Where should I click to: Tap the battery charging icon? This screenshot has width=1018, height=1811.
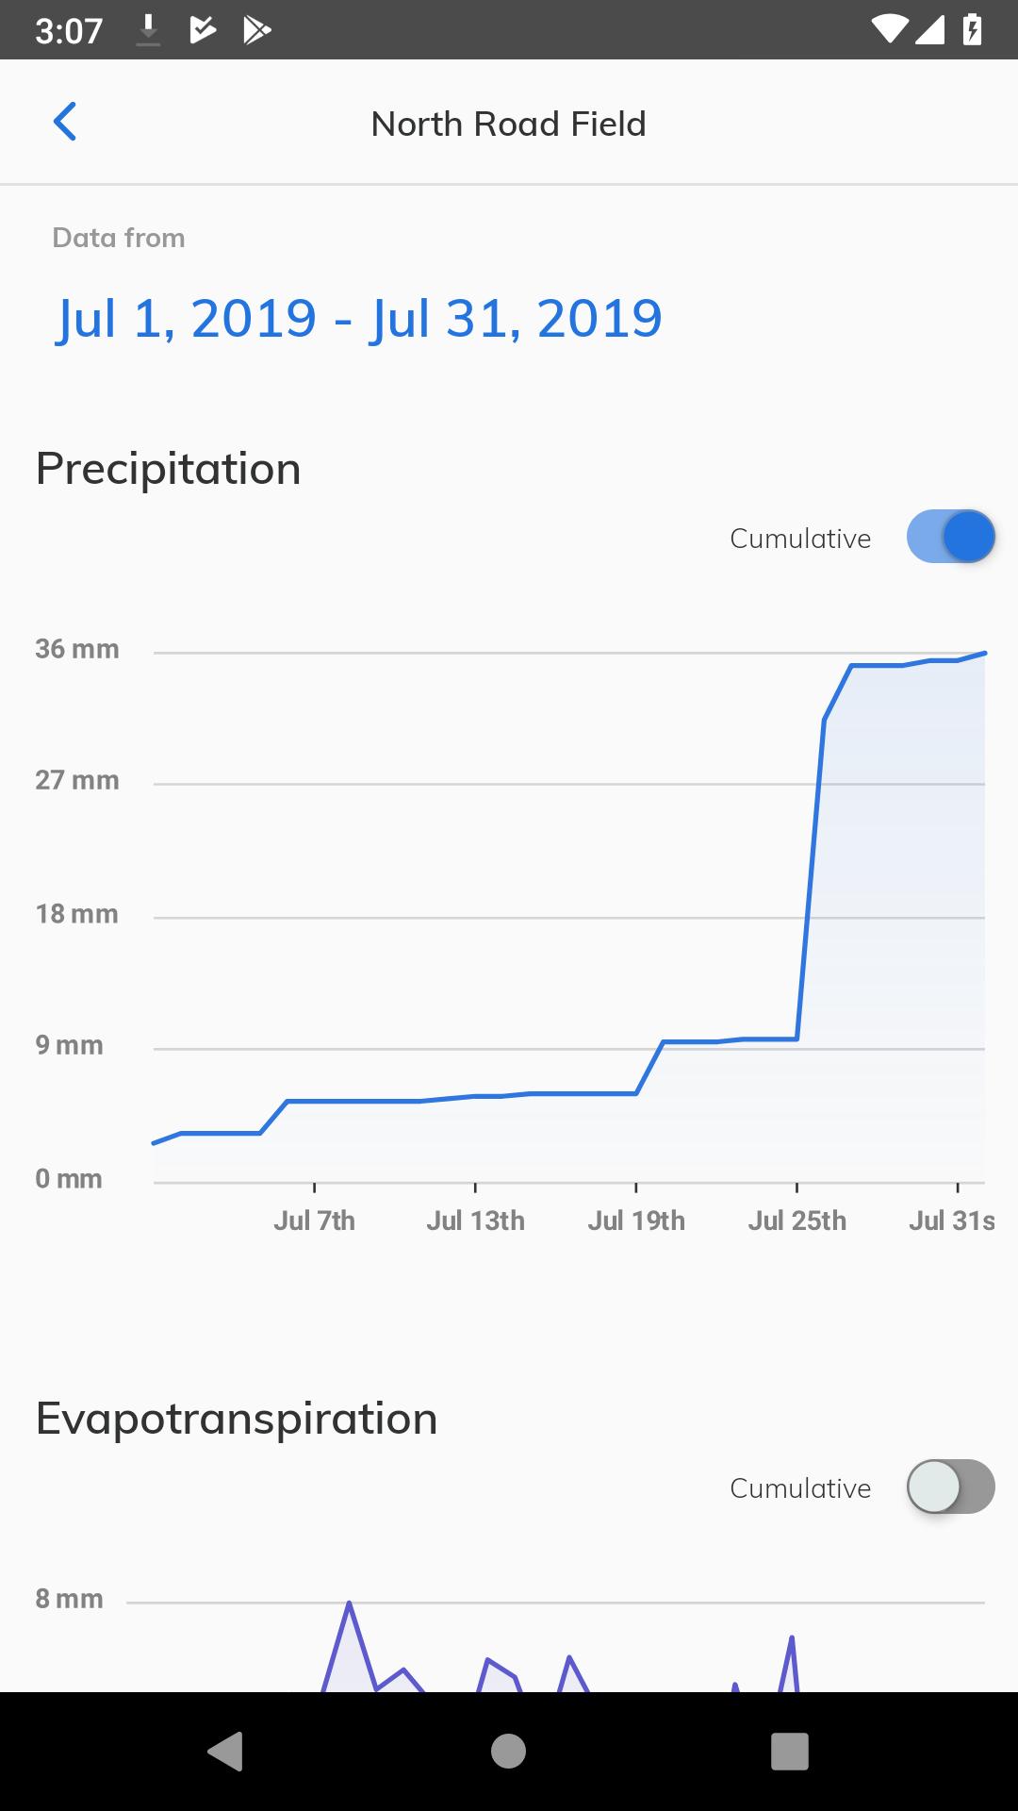coord(972,30)
